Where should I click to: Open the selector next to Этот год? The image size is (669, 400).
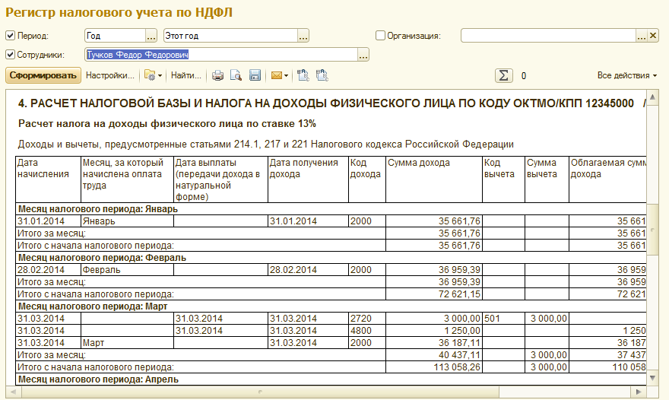point(303,36)
